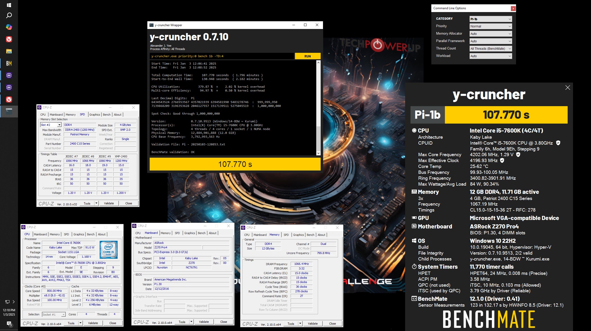The image size is (591, 331).
Task: Close the BenchMate y-cruncher result panel
Action: pos(568,88)
